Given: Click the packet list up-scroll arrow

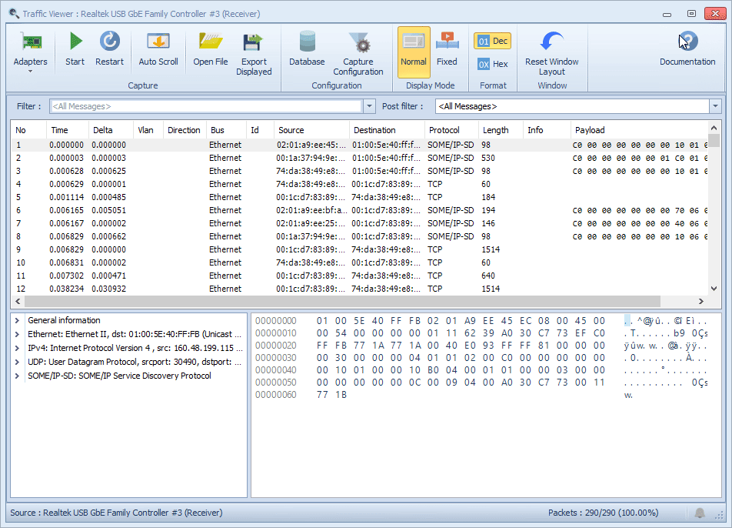Looking at the screenshot, I should (x=714, y=128).
